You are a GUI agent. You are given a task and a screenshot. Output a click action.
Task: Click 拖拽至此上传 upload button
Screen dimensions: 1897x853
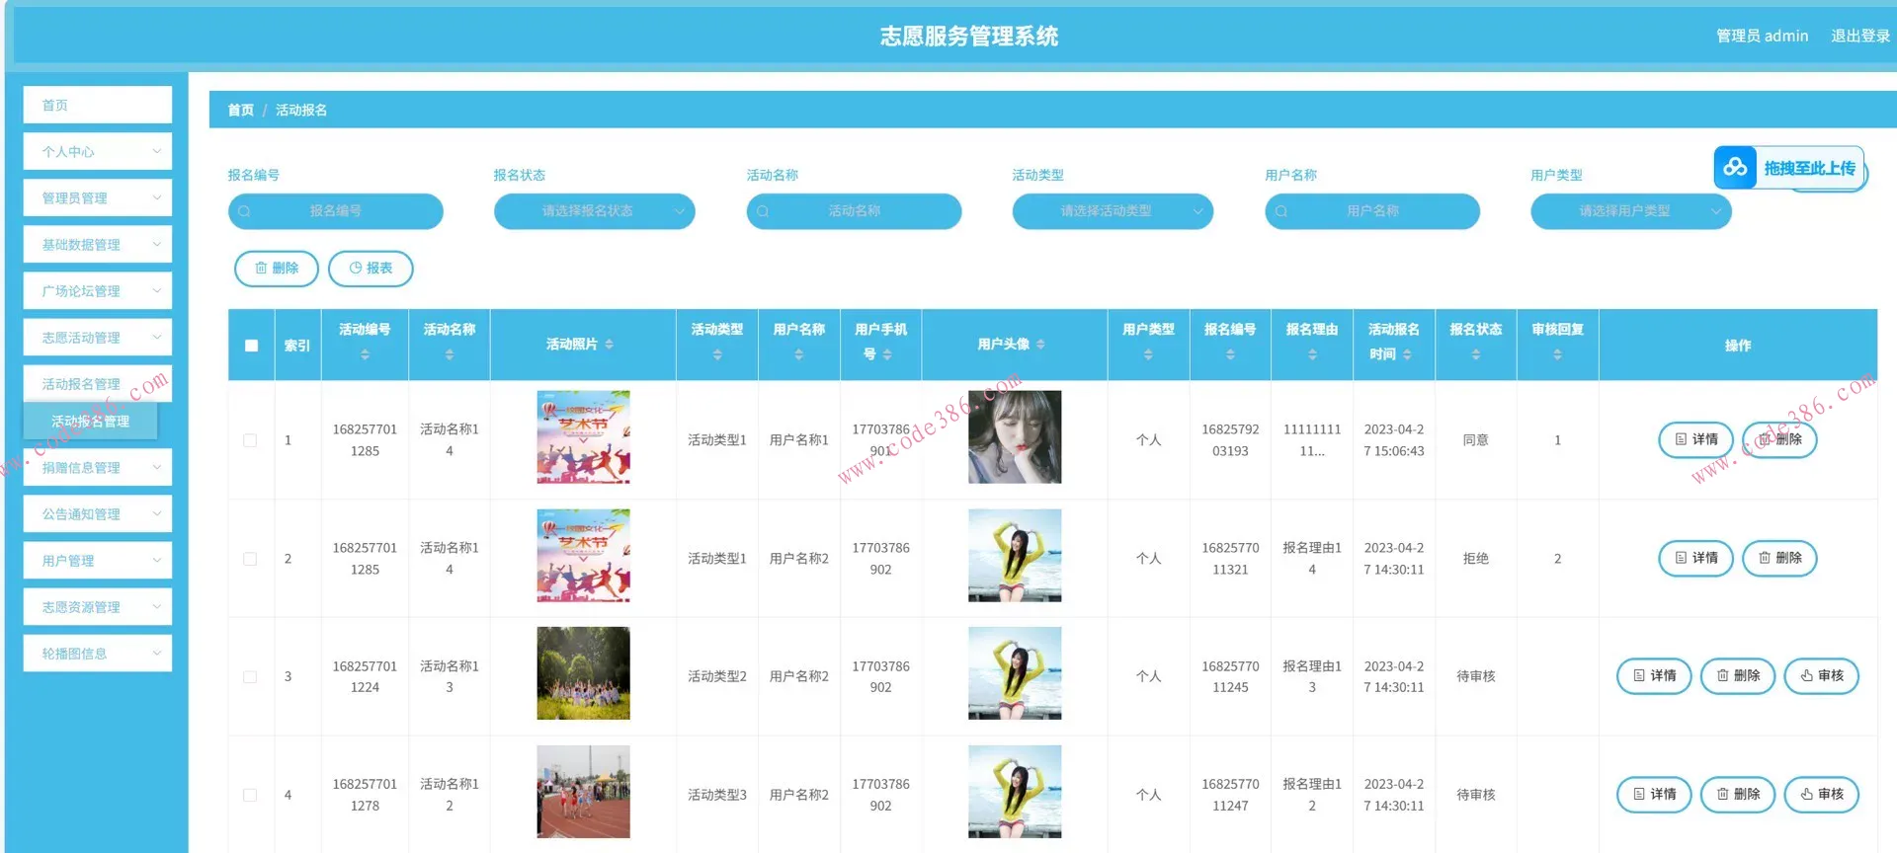click(x=1789, y=167)
